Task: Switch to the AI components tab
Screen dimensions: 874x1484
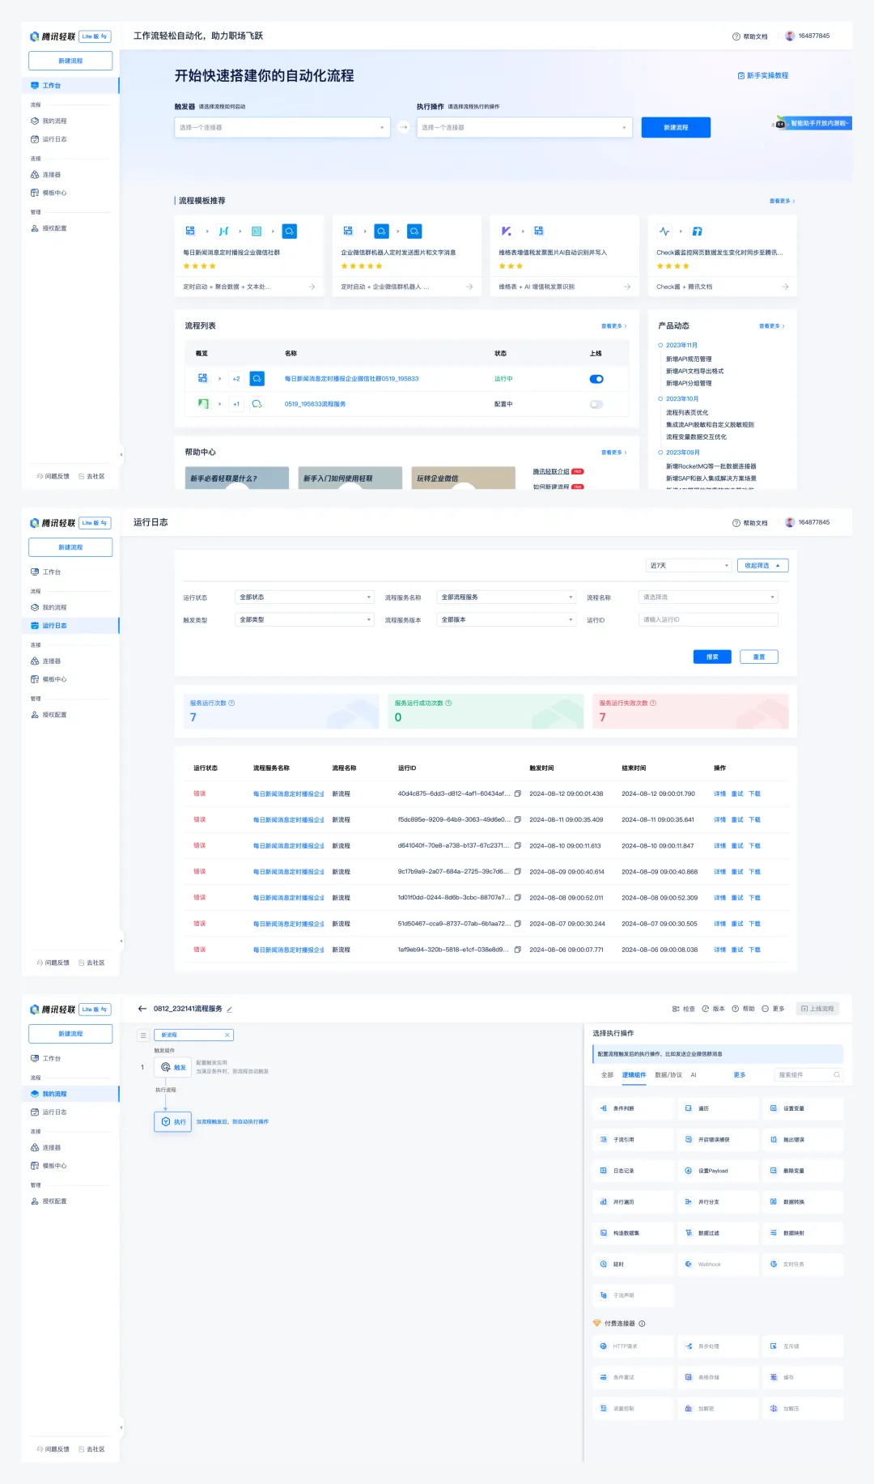Action: coord(694,1075)
